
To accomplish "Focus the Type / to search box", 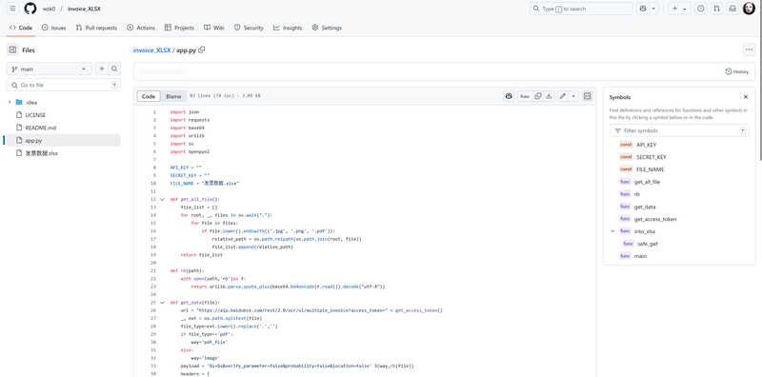I will pos(581,9).
